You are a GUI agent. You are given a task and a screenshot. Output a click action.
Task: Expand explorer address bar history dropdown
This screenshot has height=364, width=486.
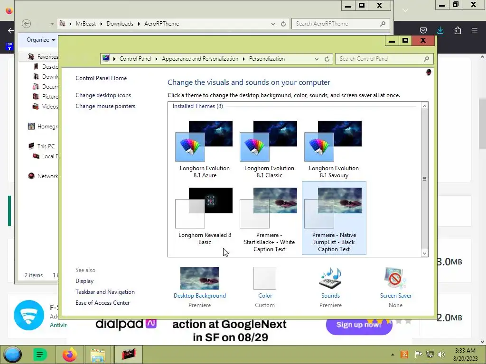coord(273,24)
